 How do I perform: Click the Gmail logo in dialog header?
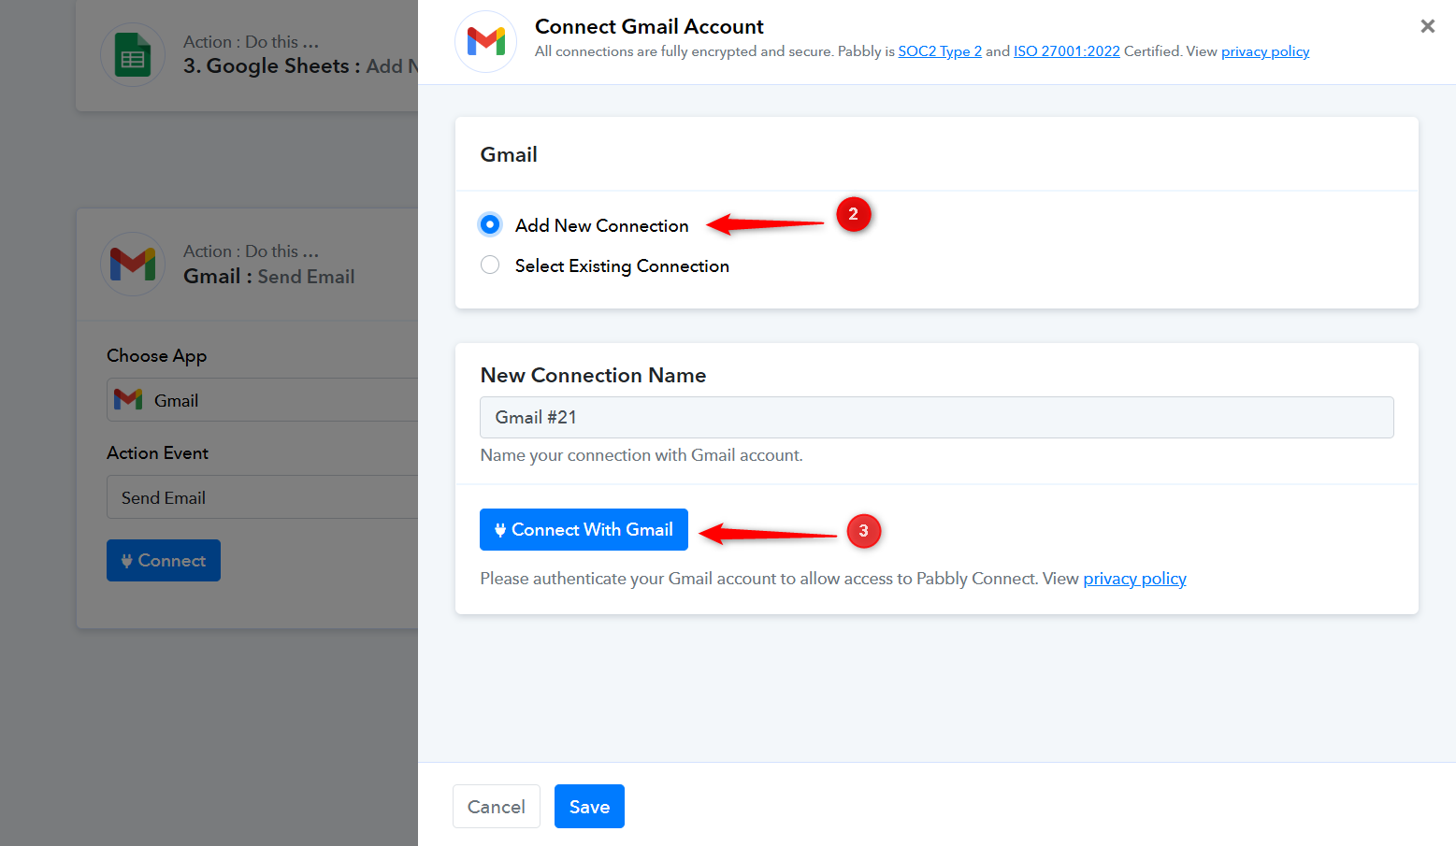tap(485, 42)
